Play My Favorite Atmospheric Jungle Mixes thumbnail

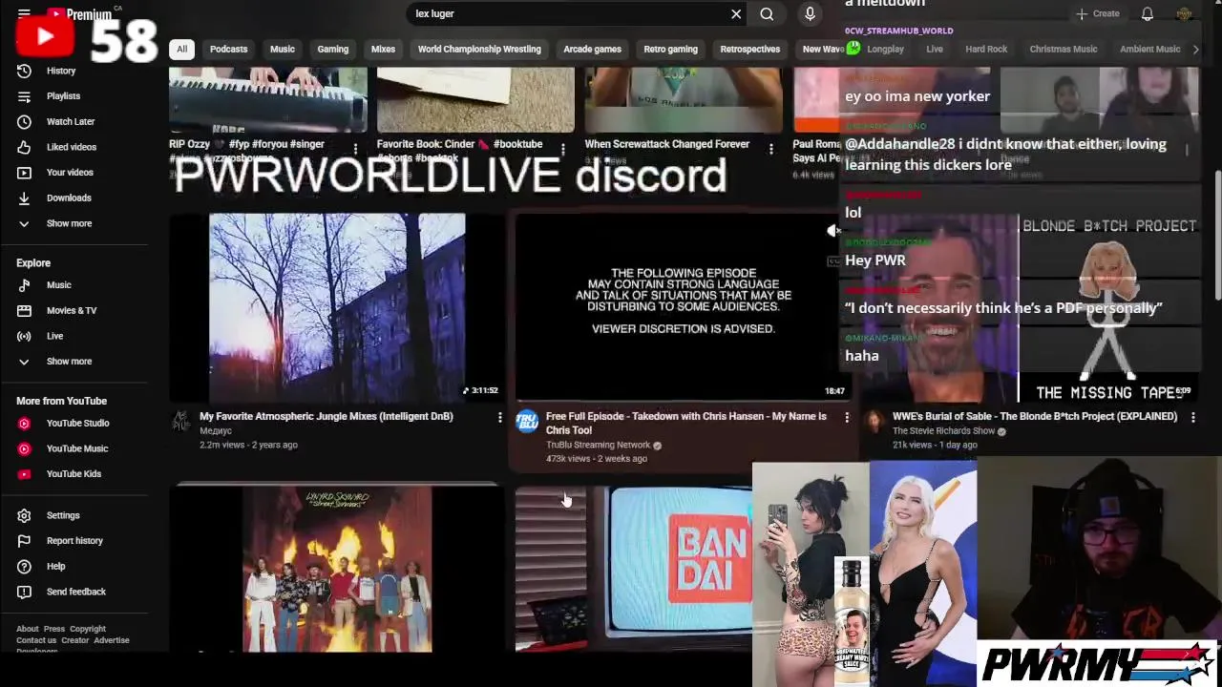337,307
